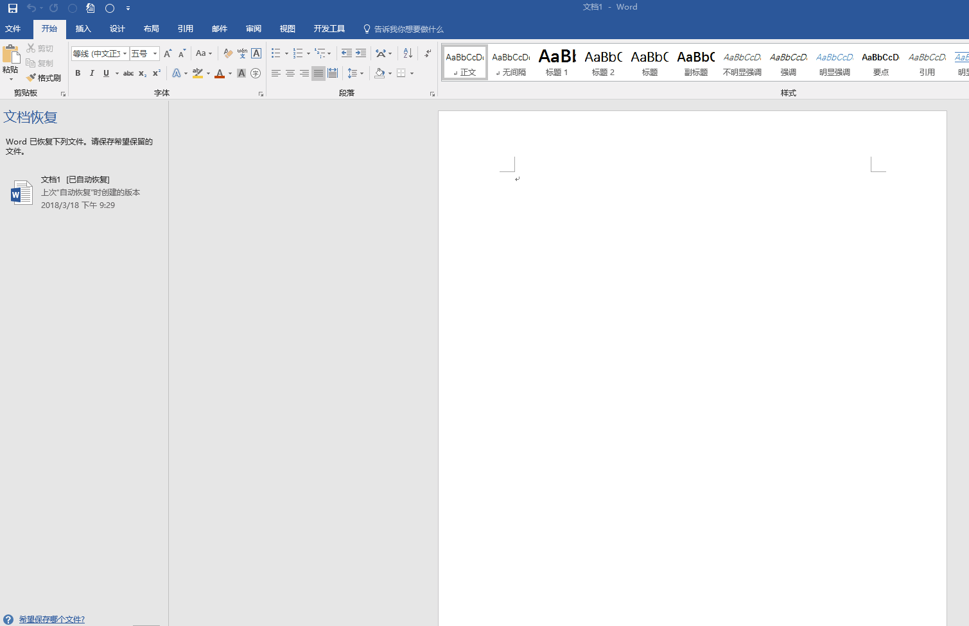The height and width of the screenshot is (626, 969).
Task: Switch to the 引用 (References) tab
Action: (186, 29)
